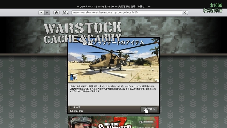Click the browser forward arrow button

click(47, 13)
